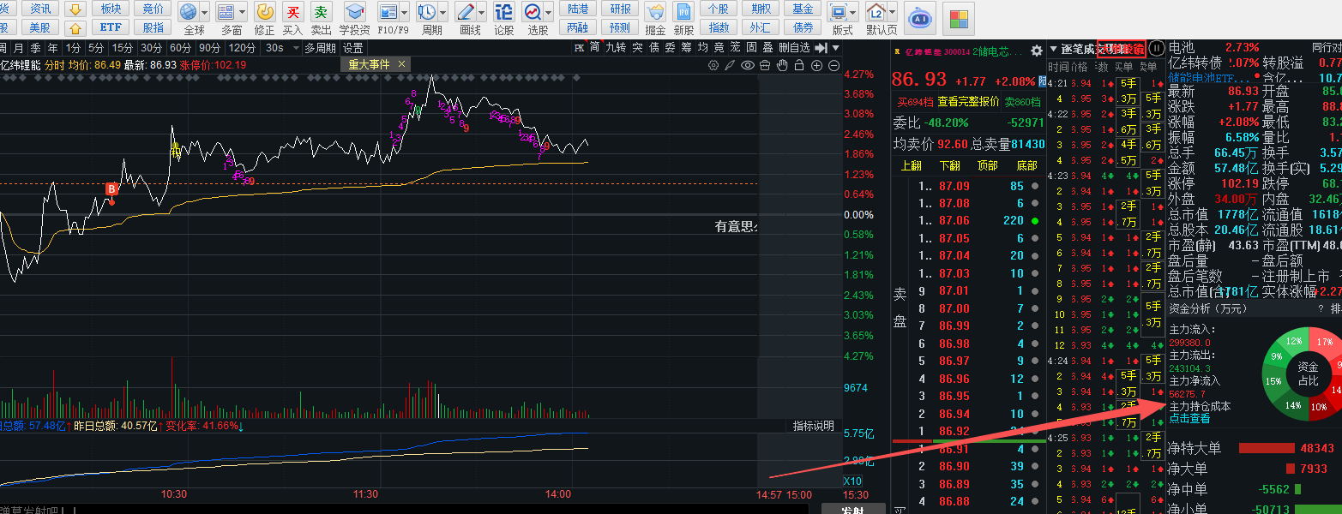Click the 周期 clock icon
Image resolution: width=1342 pixels, height=514 pixels.
pos(426,12)
